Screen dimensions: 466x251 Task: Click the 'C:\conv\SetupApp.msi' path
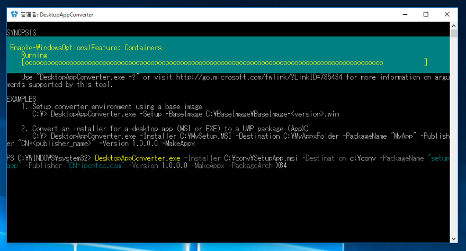point(261,158)
